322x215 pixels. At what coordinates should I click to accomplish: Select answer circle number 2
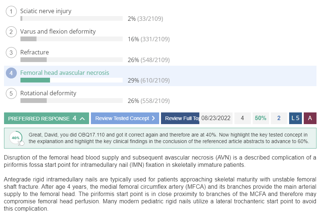(x=11, y=32)
